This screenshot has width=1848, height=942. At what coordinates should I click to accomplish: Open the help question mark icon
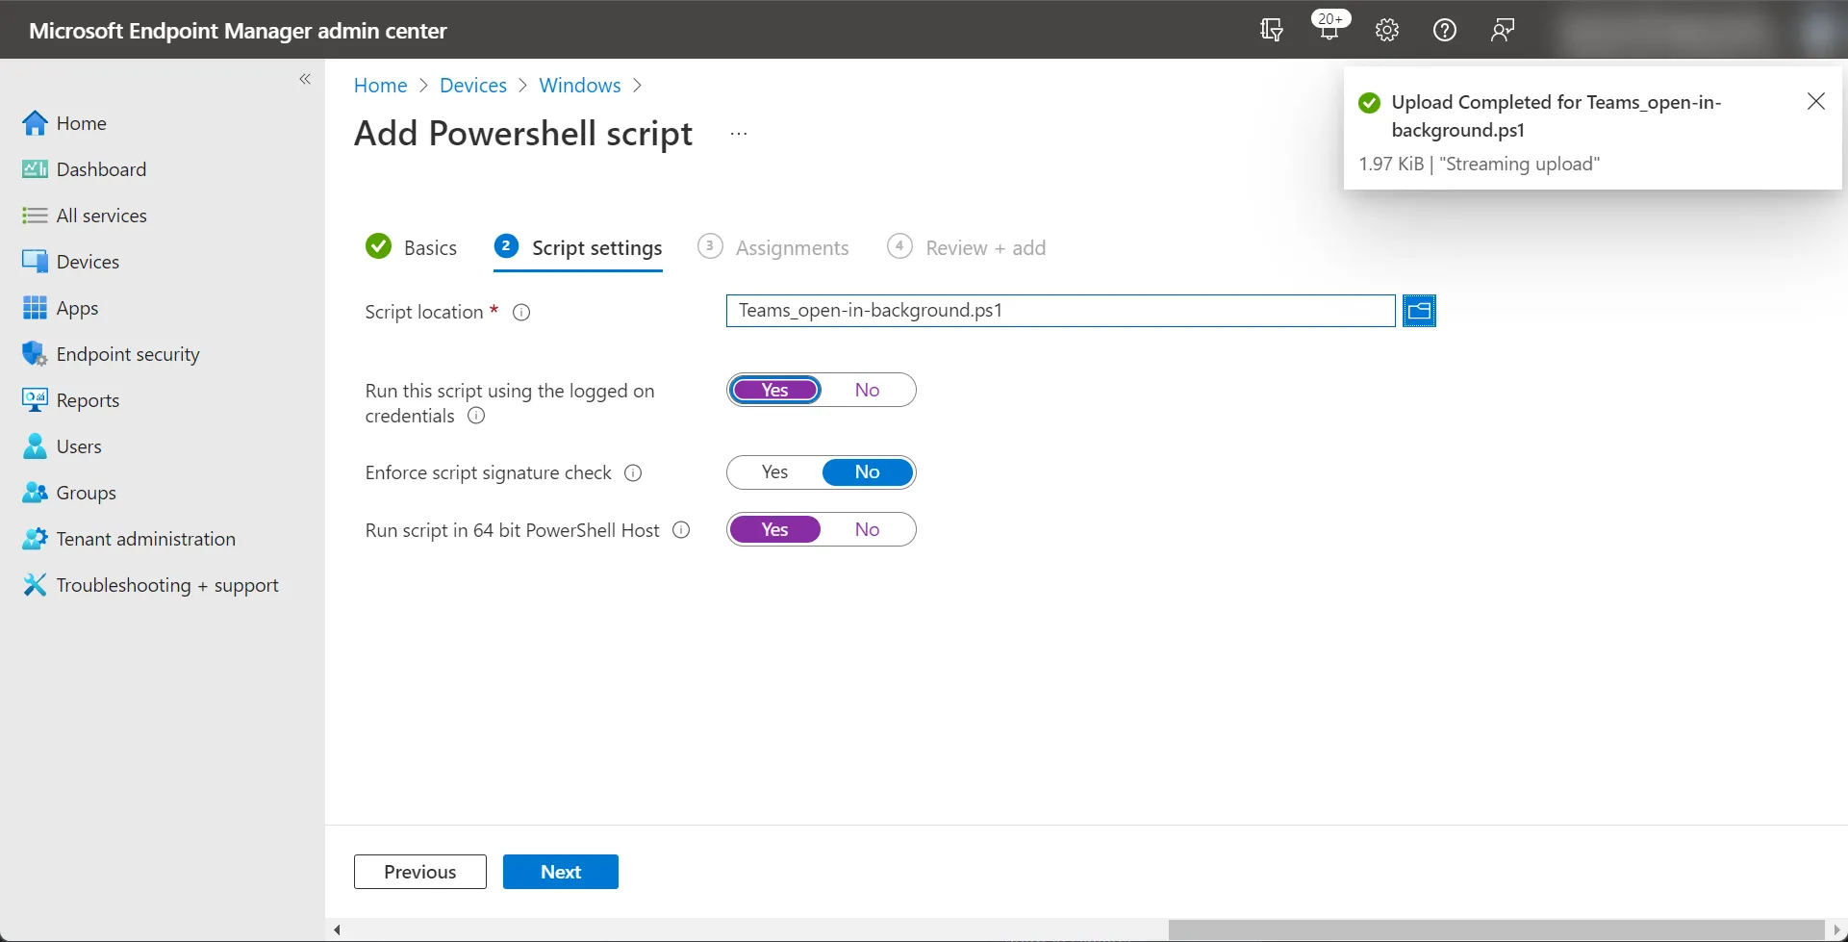coord(1444,31)
